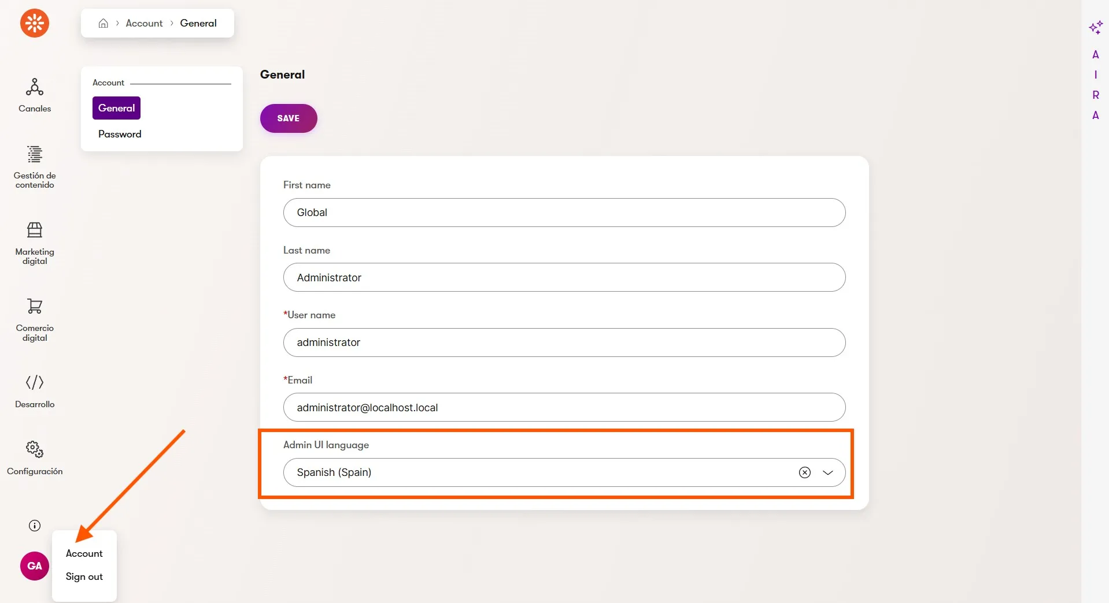Click the SAVE button
The width and height of the screenshot is (1109, 603).
click(x=289, y=118)
